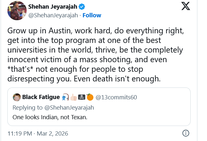This screenshot has width=207, height=141.
Task: Click Black Fatigue's small avatar
Action: click(17, 97)
